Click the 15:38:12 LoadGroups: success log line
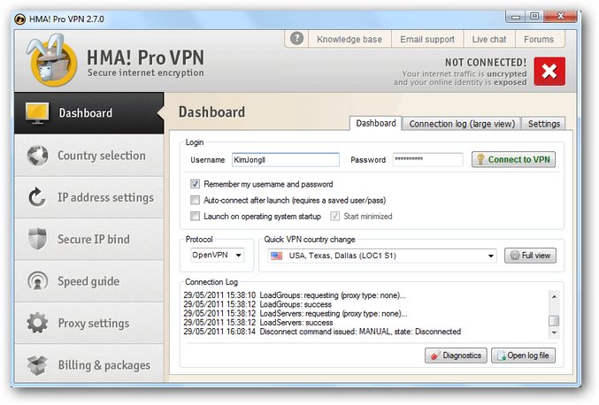 click(x=257, y=304)
